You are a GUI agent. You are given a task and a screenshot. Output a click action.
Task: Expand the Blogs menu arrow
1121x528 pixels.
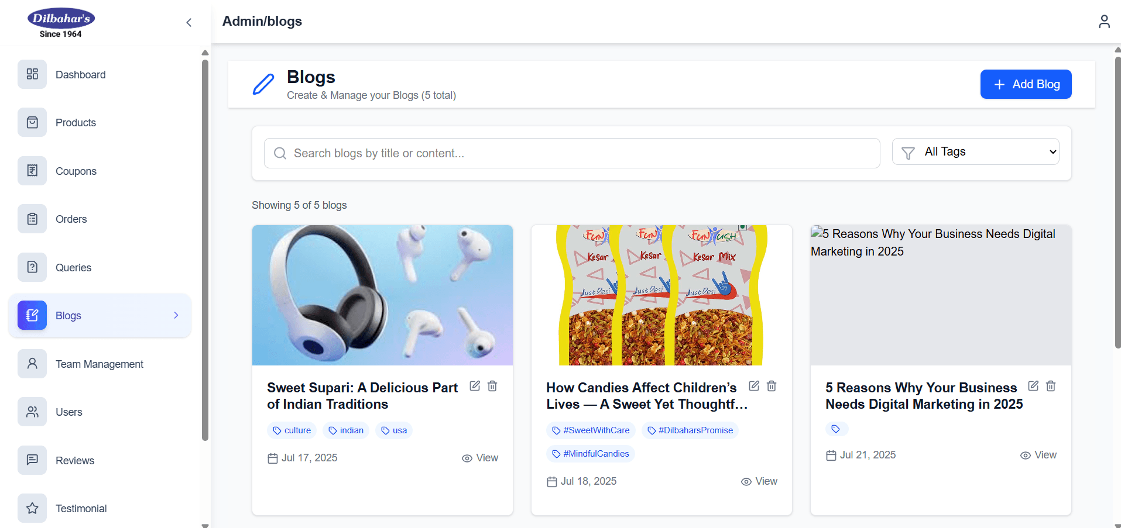pyautogui.click(x=176, y=315)
